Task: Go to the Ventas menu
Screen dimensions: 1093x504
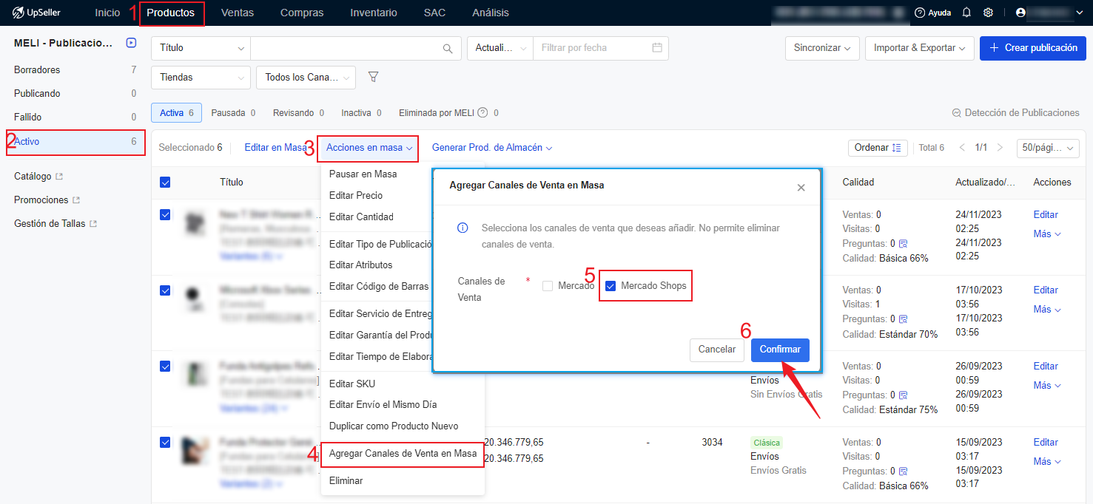Action: [238, 13]
